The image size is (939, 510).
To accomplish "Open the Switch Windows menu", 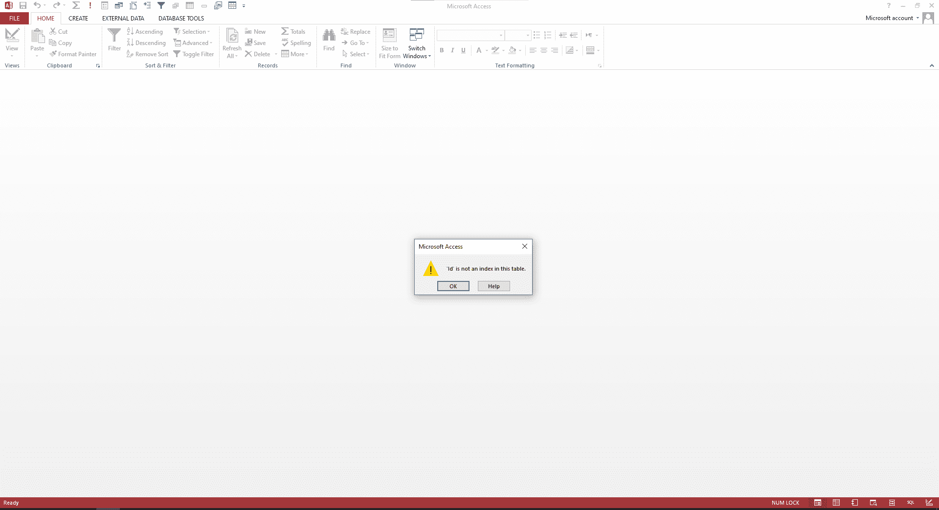I will click(417, 43).
